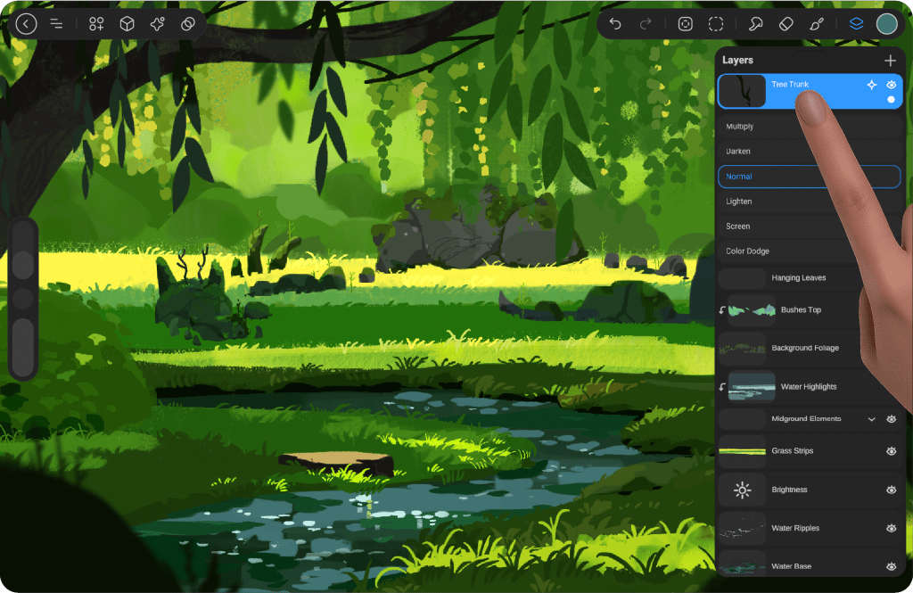Toggle the Layers panel icon
Screen dimensions: 913x593
(856, 24)
